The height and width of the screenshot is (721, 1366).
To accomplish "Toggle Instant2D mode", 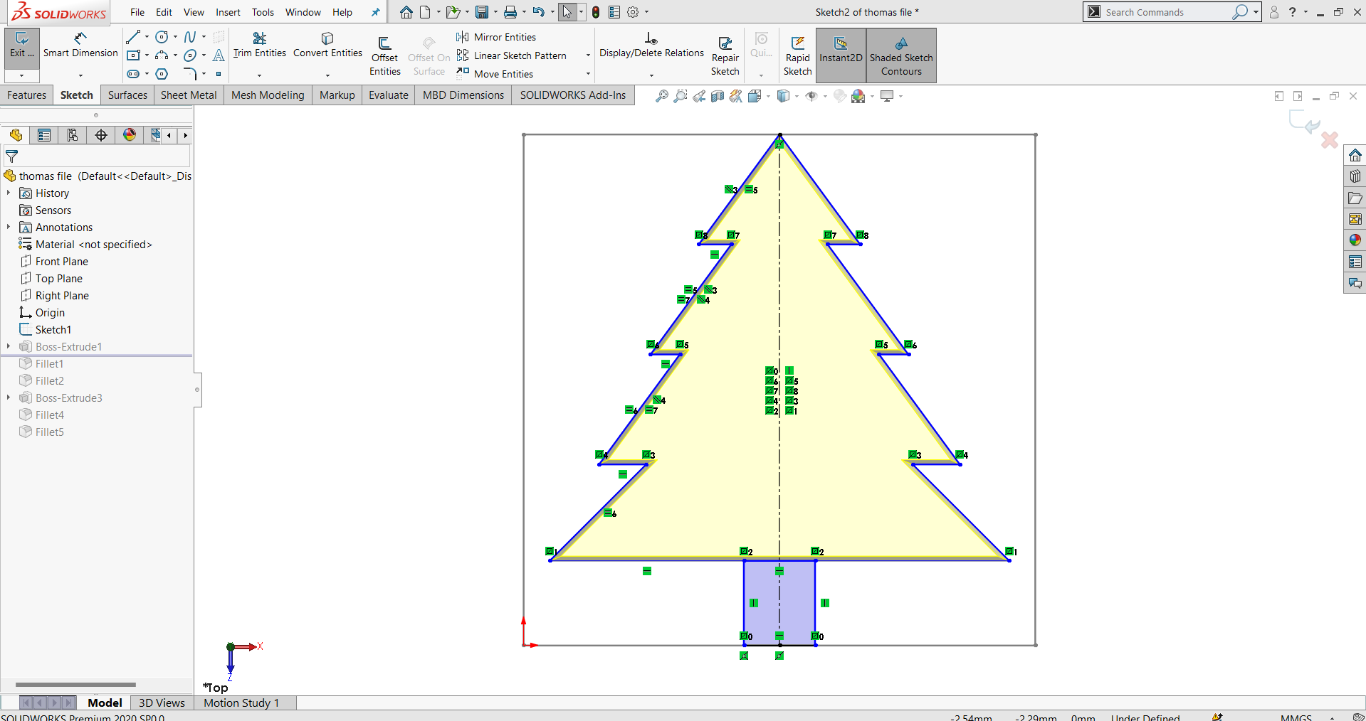I will (841, 55).
